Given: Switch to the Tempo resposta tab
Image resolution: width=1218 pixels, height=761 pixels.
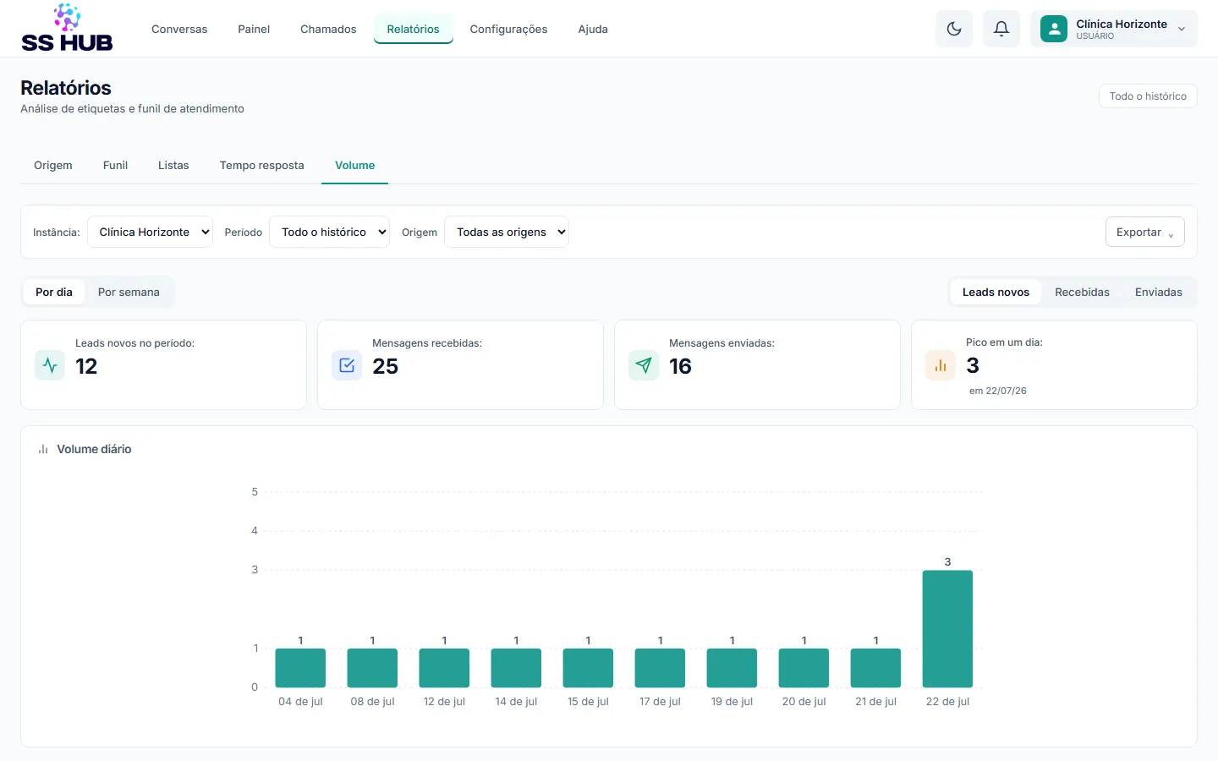Looking at the screenshot, I should [x=261, y=165].
